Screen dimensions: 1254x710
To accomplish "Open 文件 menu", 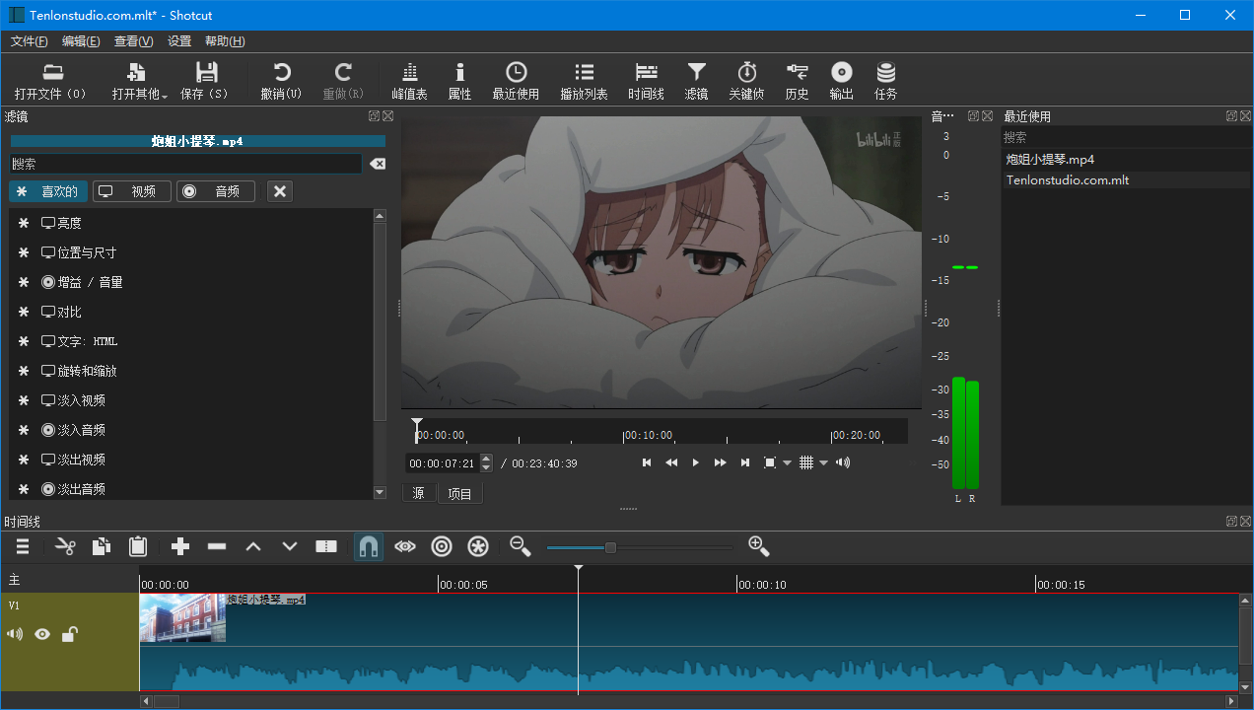I will pyautogui.click(x=30, y=41).
